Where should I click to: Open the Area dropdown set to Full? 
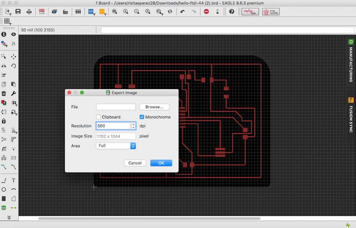point(116,146)
